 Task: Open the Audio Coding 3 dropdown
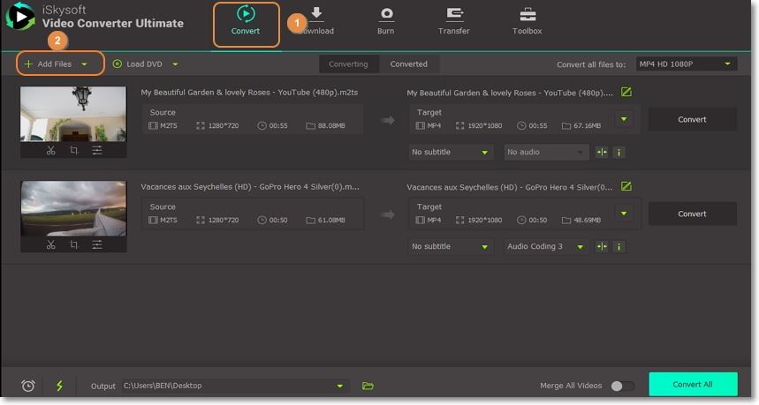pos(546,246)
